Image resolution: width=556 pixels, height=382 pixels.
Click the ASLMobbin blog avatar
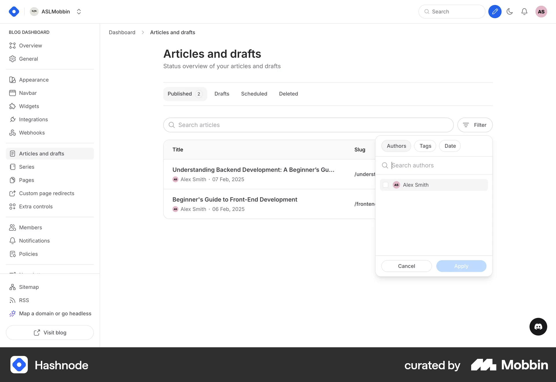(x=34, y=12)
